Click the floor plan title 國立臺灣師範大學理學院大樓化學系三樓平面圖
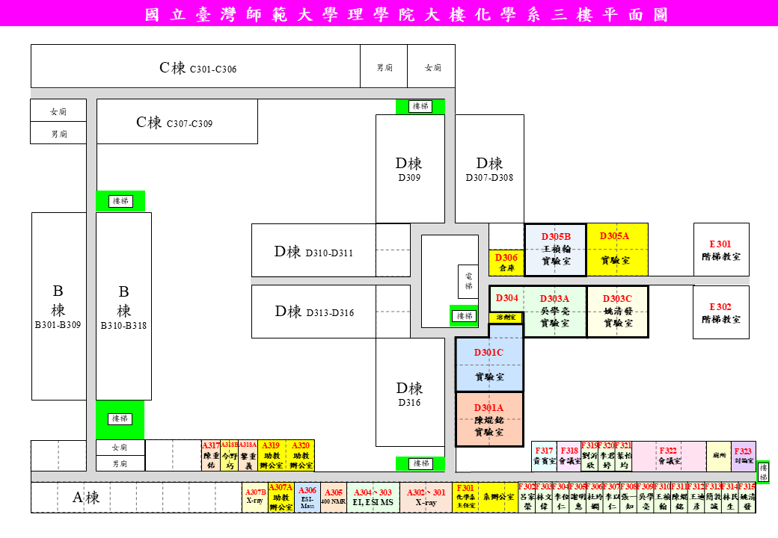The height and width of the screenshot is (538, 778). click(x=406, y=14)
